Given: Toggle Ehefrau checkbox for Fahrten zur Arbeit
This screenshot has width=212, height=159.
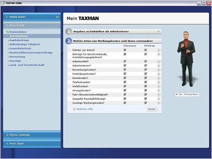Looking at the screenshot, I should click(x=145, y=50).
